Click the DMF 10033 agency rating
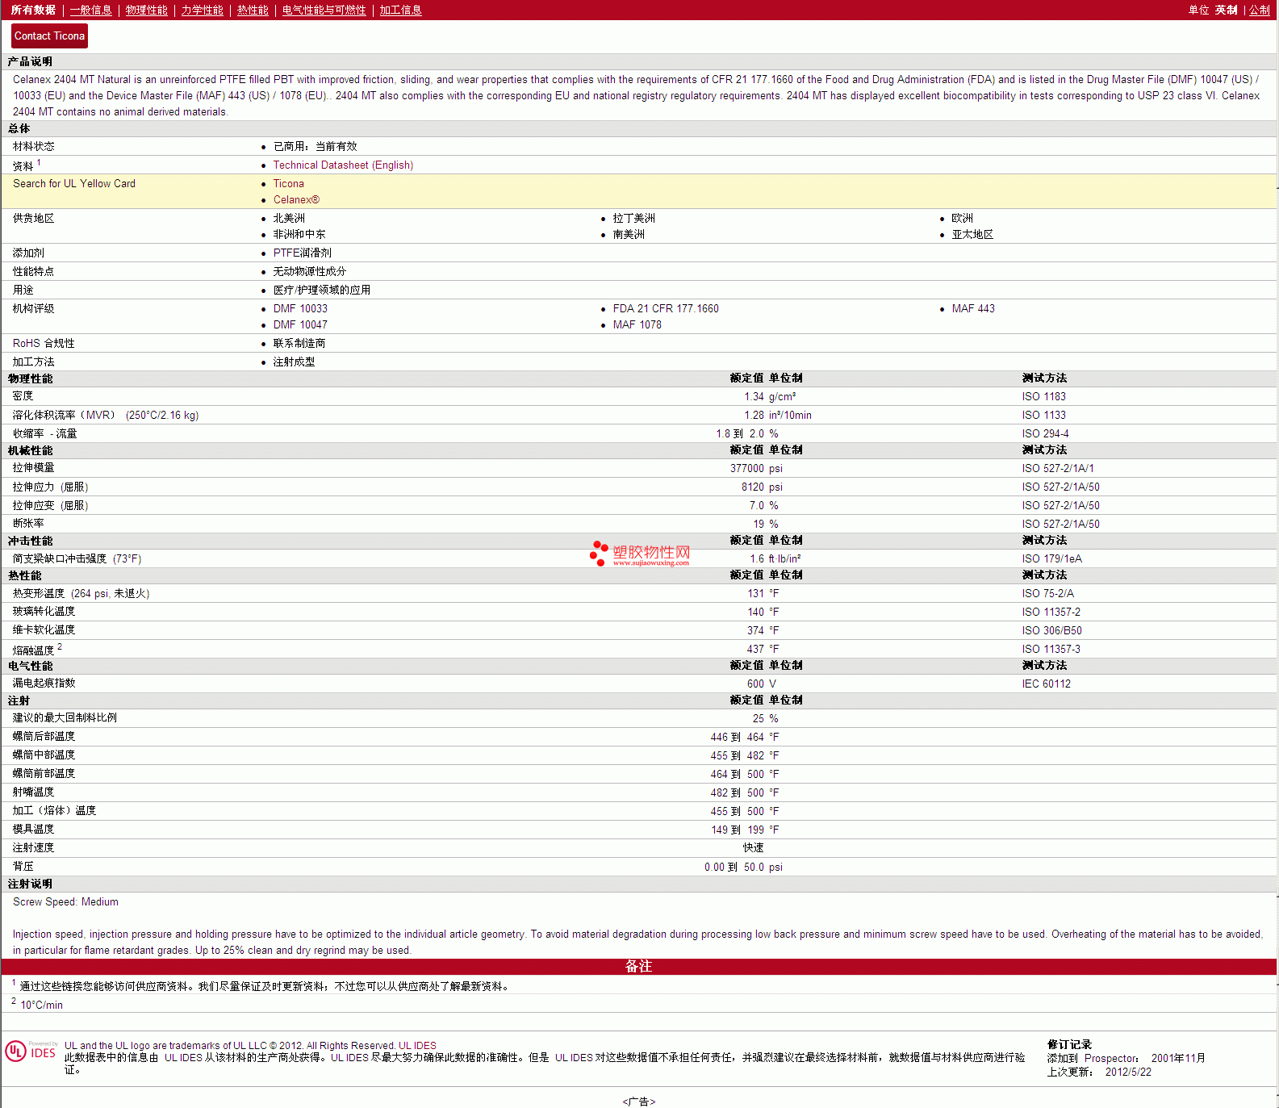1279x1108 pixels. point(300,308)
